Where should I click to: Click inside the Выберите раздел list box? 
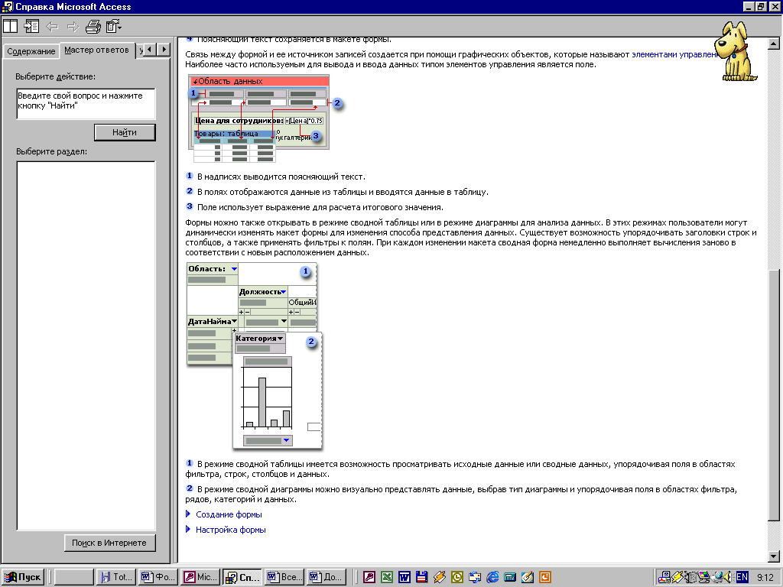click(x=86, y=345)
